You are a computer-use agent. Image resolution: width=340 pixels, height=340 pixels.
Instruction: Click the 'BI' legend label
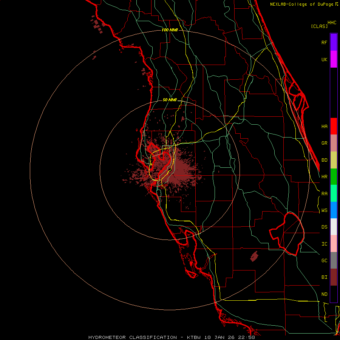(325, 277)
